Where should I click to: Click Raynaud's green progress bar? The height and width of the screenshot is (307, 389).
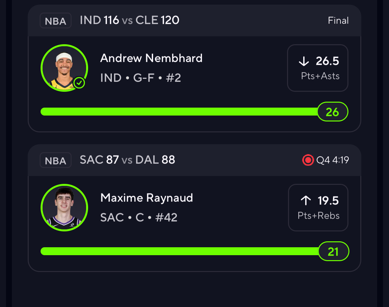click(178, 251)
